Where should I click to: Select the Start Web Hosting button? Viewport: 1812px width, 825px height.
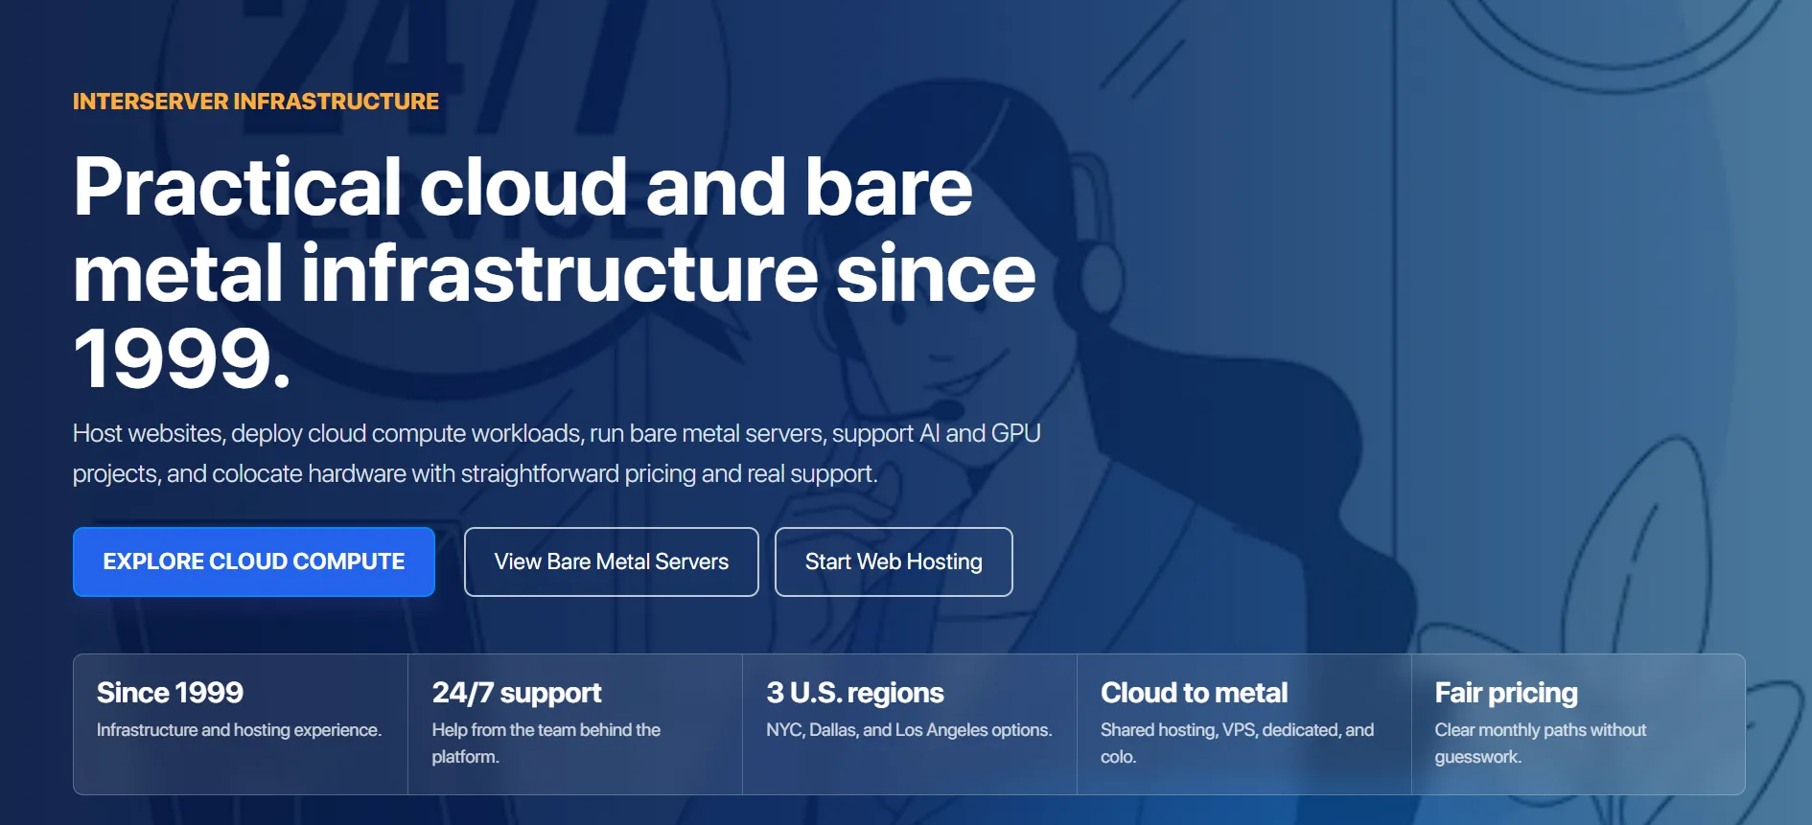[x=894, y=561]
